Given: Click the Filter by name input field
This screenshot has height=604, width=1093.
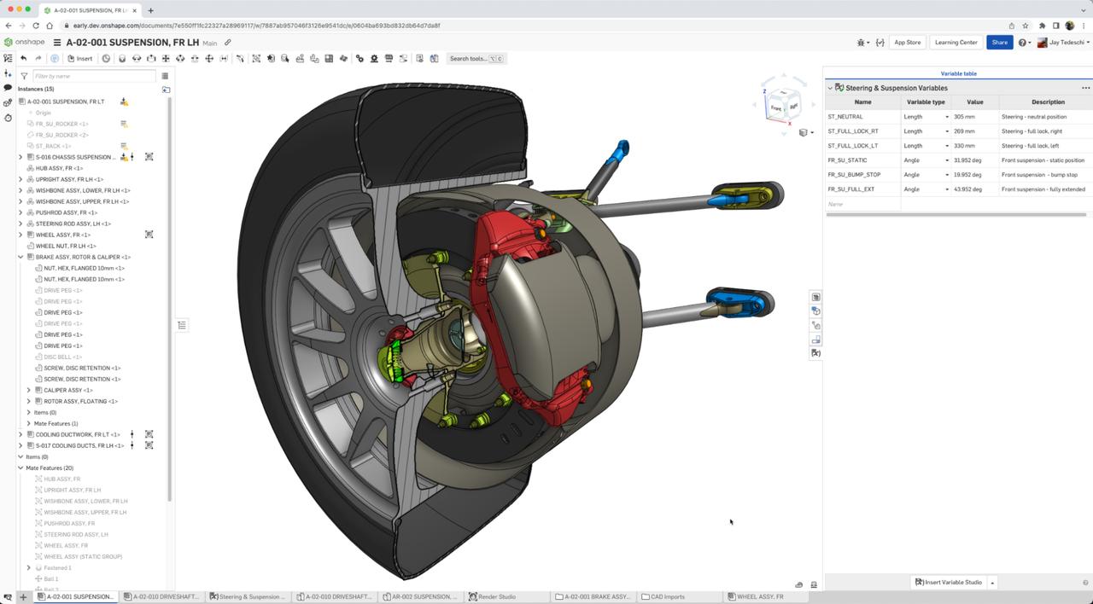Looking at the screenshot, I should (94, 76).
